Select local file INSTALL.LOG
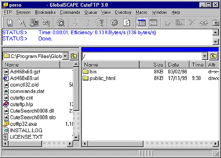 point(23,130)
